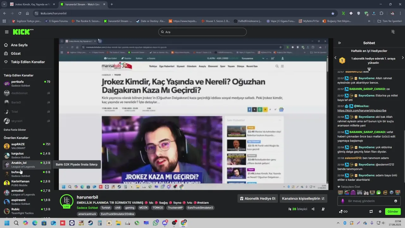The image size is (405, 228).
Task: Click the chat identity swap arrows icon
Action: (x=371, y=212)
